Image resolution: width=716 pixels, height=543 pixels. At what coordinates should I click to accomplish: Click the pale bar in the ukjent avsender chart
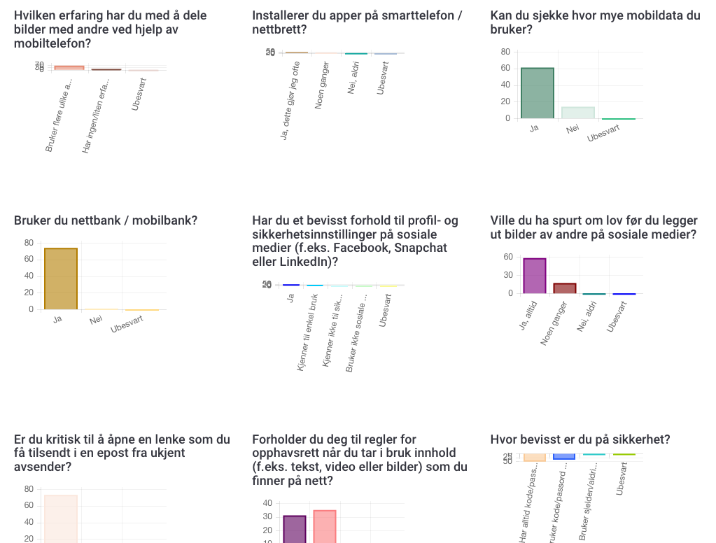pyautogui.click(x=61, y=518)
